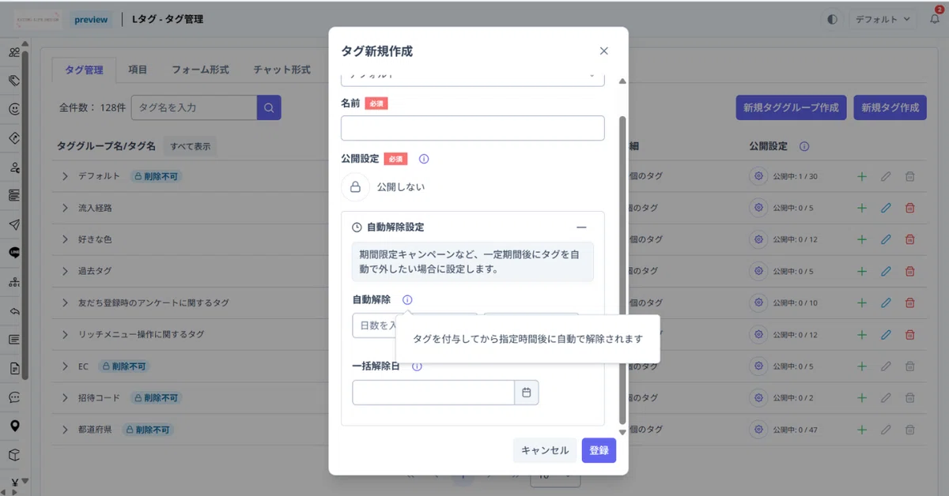
Task: Expand the EC tag group
Action: point(66,366)
